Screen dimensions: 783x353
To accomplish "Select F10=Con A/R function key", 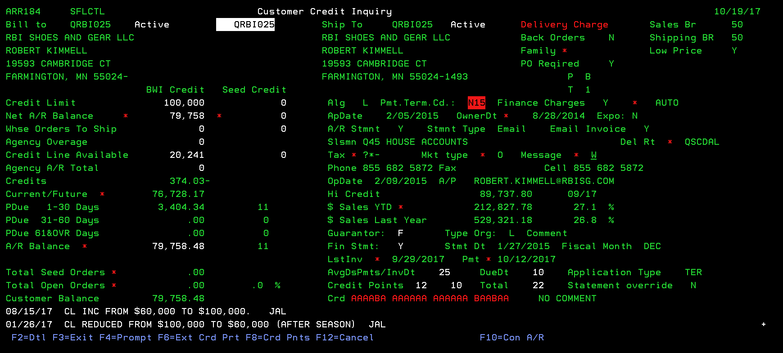I will (511, 337).
